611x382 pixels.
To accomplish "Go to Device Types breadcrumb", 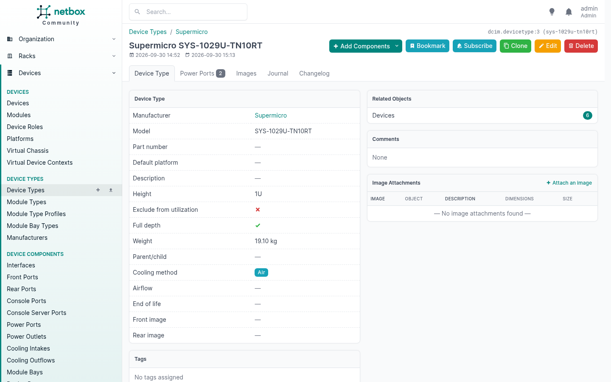I will [148, 32].
